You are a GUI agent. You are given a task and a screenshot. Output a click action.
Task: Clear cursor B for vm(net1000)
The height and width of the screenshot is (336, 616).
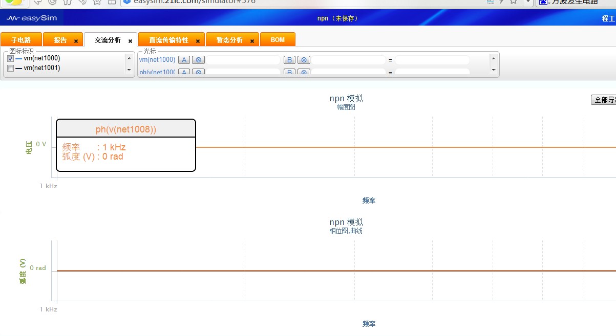(304, 60)
